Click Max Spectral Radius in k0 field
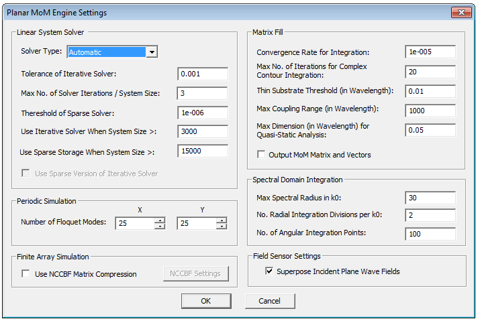The image size is (478, 321). [430, 198]
